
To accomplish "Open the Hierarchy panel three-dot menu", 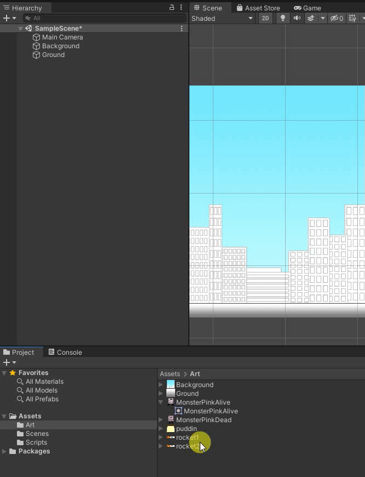I will [x=181, y=8].
